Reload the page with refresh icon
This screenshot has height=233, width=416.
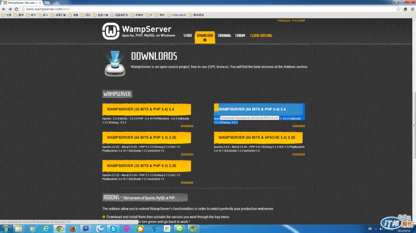(x=16, y=9)
